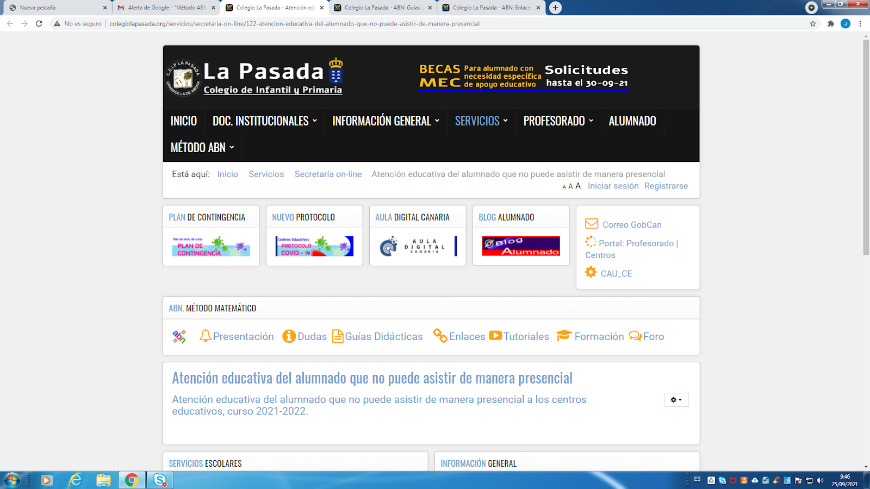
Task: Open Skype from the taskbar
Action: point(160,480)
